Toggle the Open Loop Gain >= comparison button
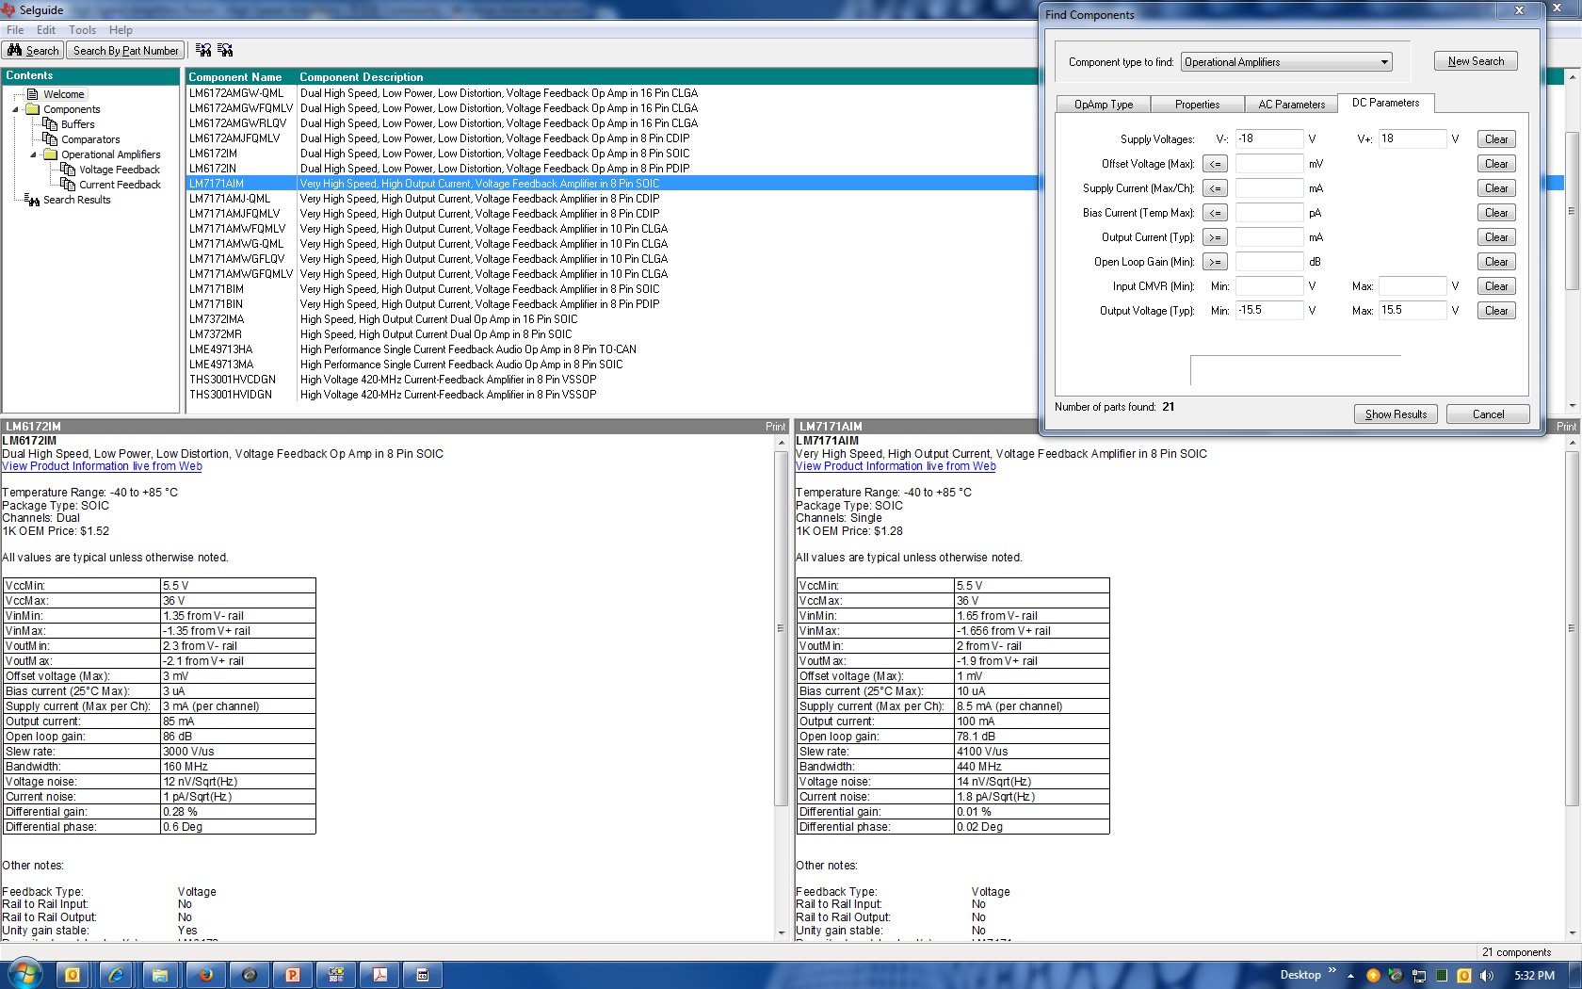The width and height of the screenshot is (1582, 989). (1215, 262)
